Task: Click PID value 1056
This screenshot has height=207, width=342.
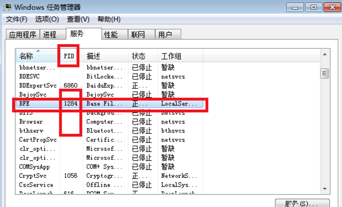Action: pyautogui.click(x=70, y=176)
